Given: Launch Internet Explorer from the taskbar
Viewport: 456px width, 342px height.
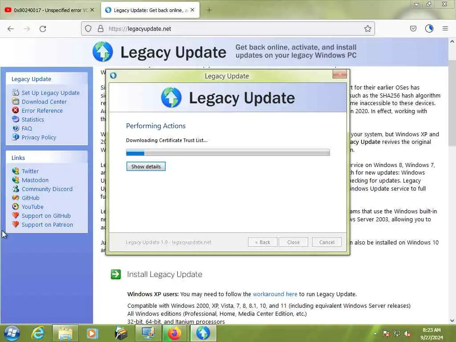Looking at the screenshot, I should click(x=38, y=333).
